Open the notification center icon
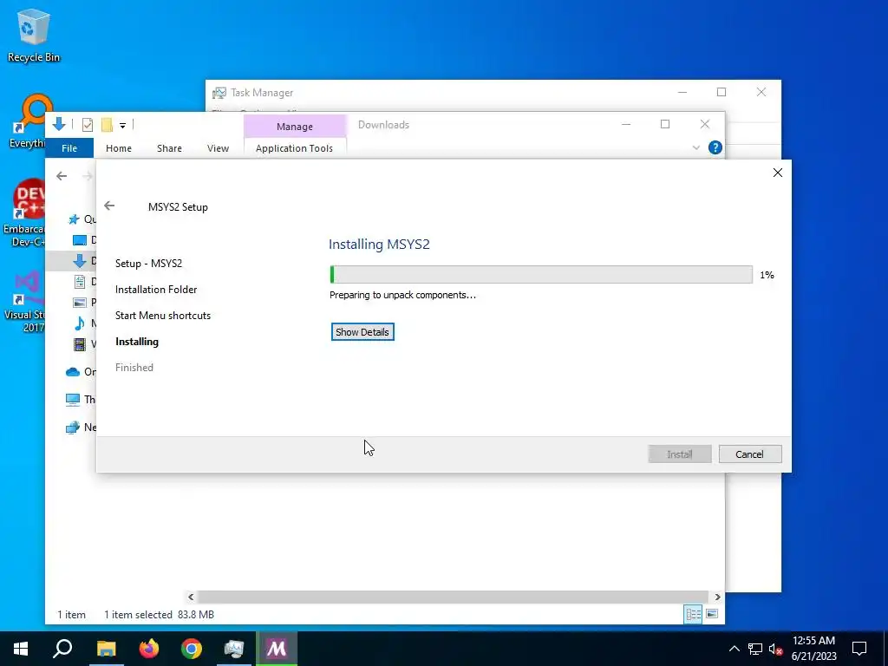The image size is (888, 666). [x=859, y=649]
